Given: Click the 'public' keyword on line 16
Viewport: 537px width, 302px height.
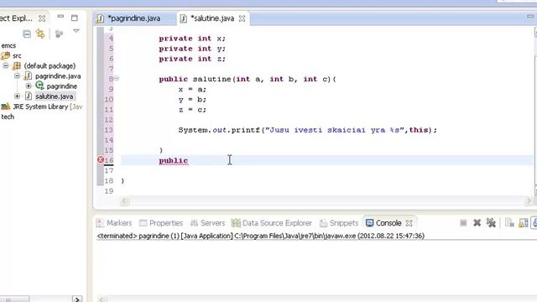Looking at the screenshot, I should 174,160.
